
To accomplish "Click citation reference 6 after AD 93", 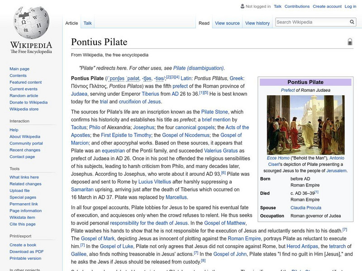I will (x=223, y=172).
